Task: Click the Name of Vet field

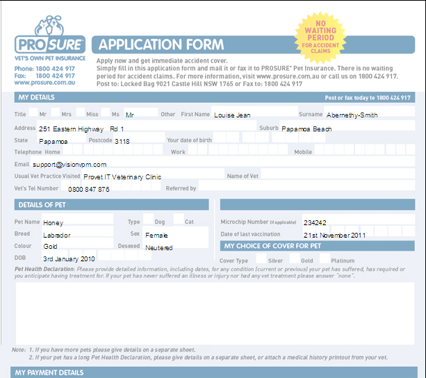Action: coord(338,174)
